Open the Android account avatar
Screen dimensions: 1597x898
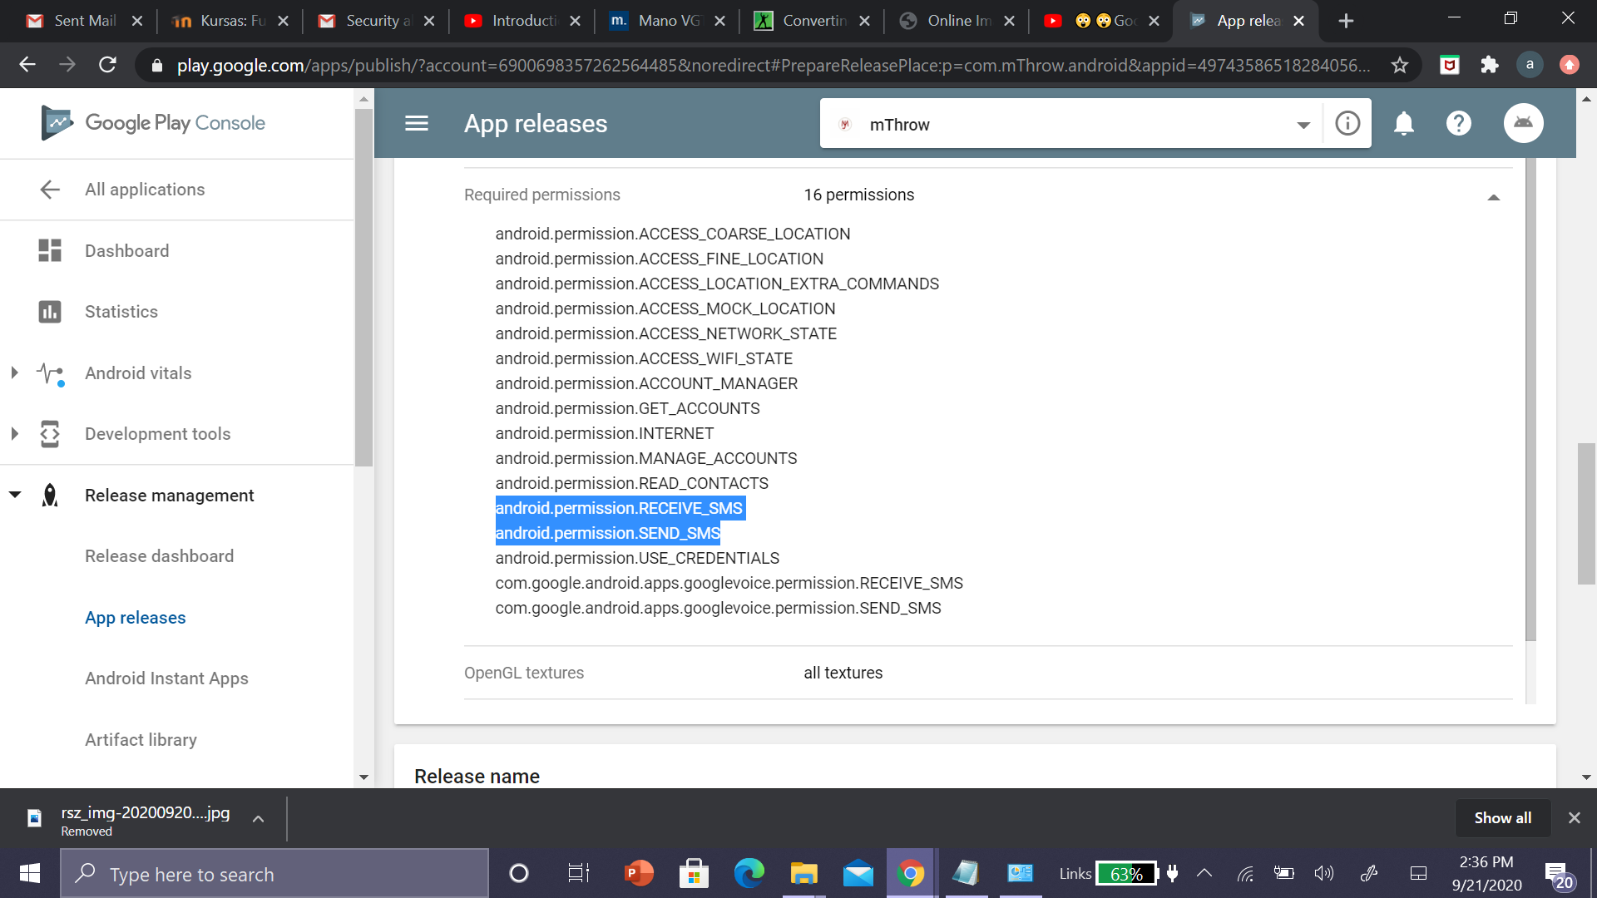click(1523, 124)
